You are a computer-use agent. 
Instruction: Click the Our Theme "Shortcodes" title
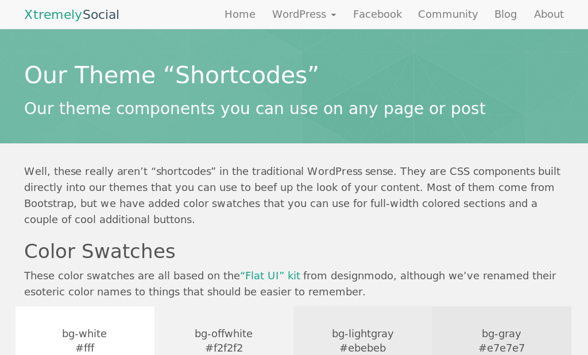pos(171,75)
